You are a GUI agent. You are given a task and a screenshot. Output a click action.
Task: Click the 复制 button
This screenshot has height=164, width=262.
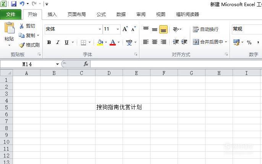pos(27,36)
